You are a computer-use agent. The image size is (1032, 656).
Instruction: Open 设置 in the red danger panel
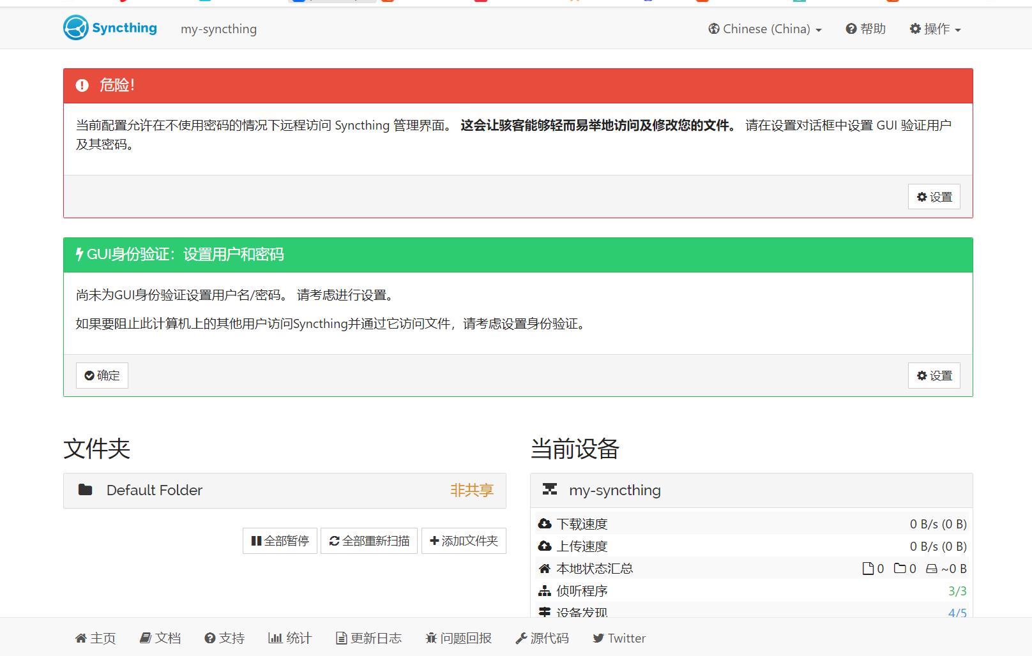934,197
